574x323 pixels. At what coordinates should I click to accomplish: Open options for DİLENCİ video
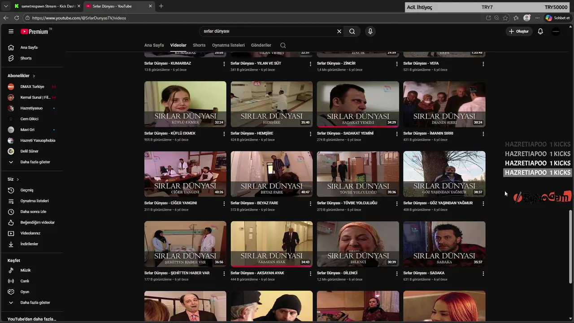397,274
